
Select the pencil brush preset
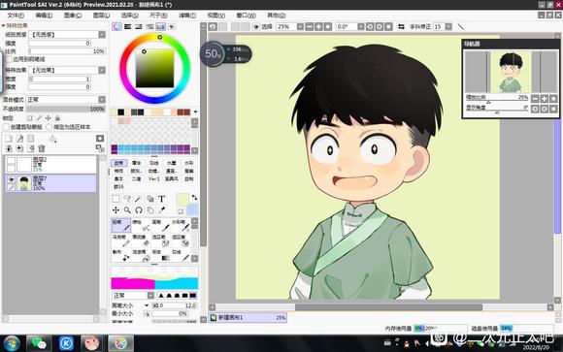121,225
